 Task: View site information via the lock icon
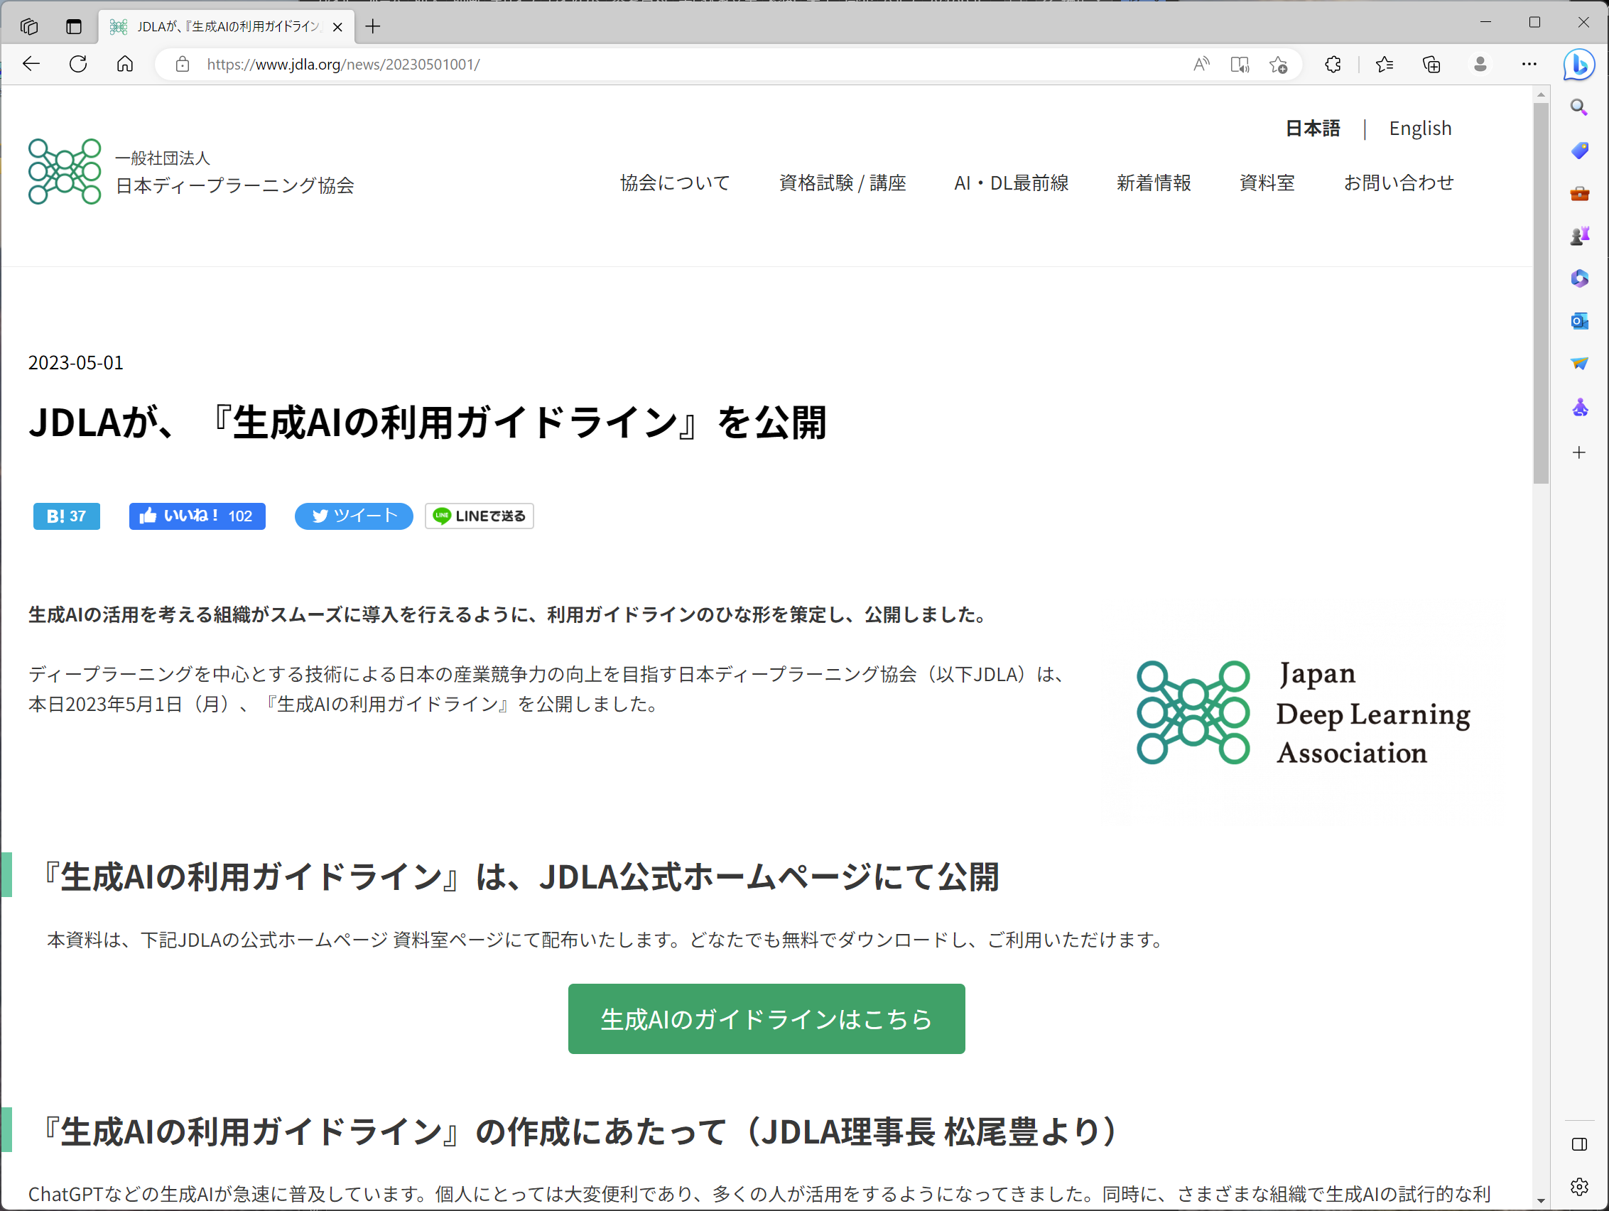[183, 64]
